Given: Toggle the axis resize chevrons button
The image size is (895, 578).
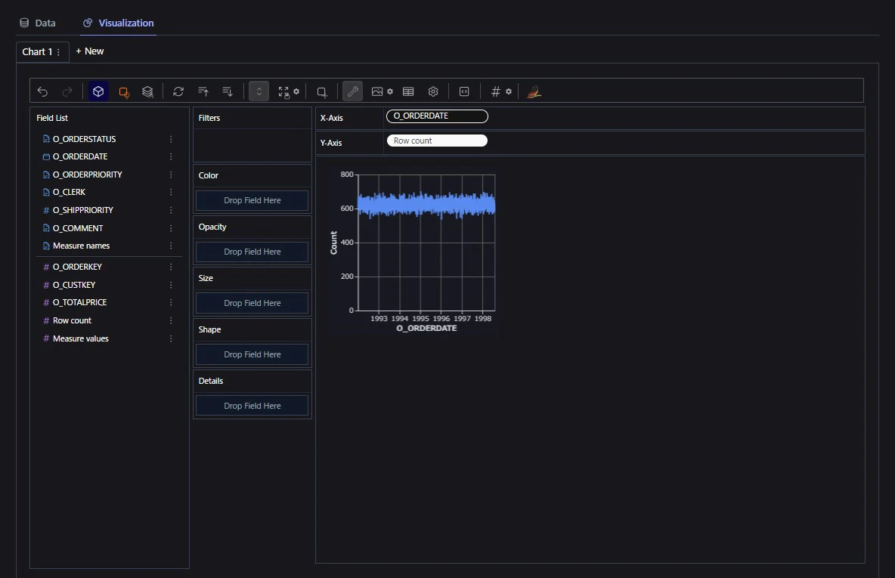Looking at the screenshot, I should coord(259,91).
